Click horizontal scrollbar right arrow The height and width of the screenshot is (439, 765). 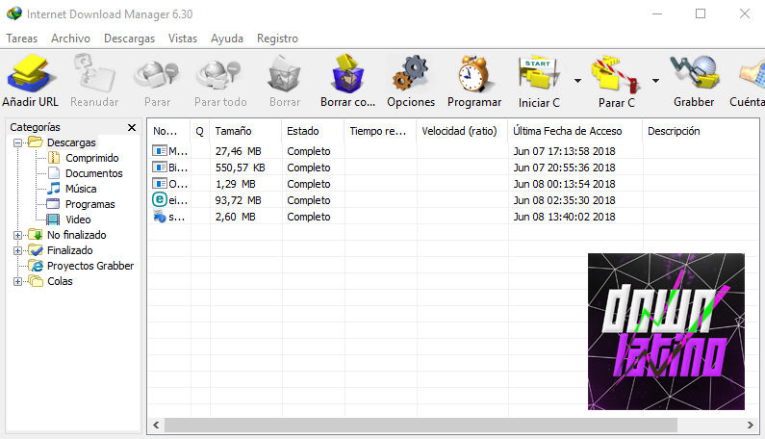coord(751,426)
